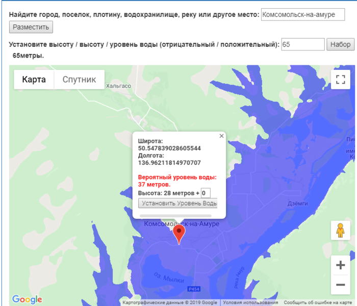This screenshot has width=357, height=306.
Task: Open Условия использования link
Action: pyautogui.click(x=250, y=302)
